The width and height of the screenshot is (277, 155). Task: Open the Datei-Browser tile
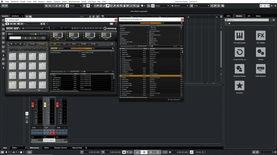pyautogui.click(x=260, y=69)
